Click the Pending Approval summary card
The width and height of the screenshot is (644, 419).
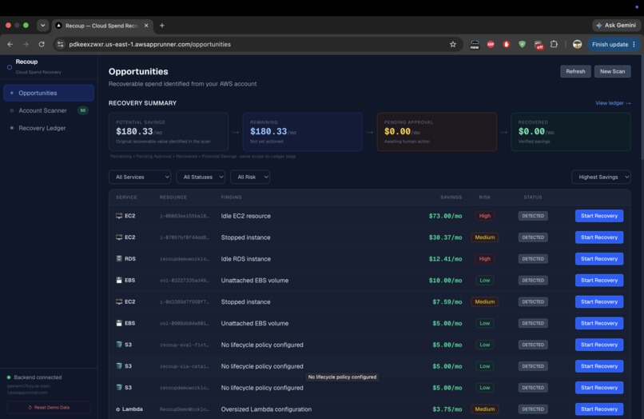tap(436, 132)
